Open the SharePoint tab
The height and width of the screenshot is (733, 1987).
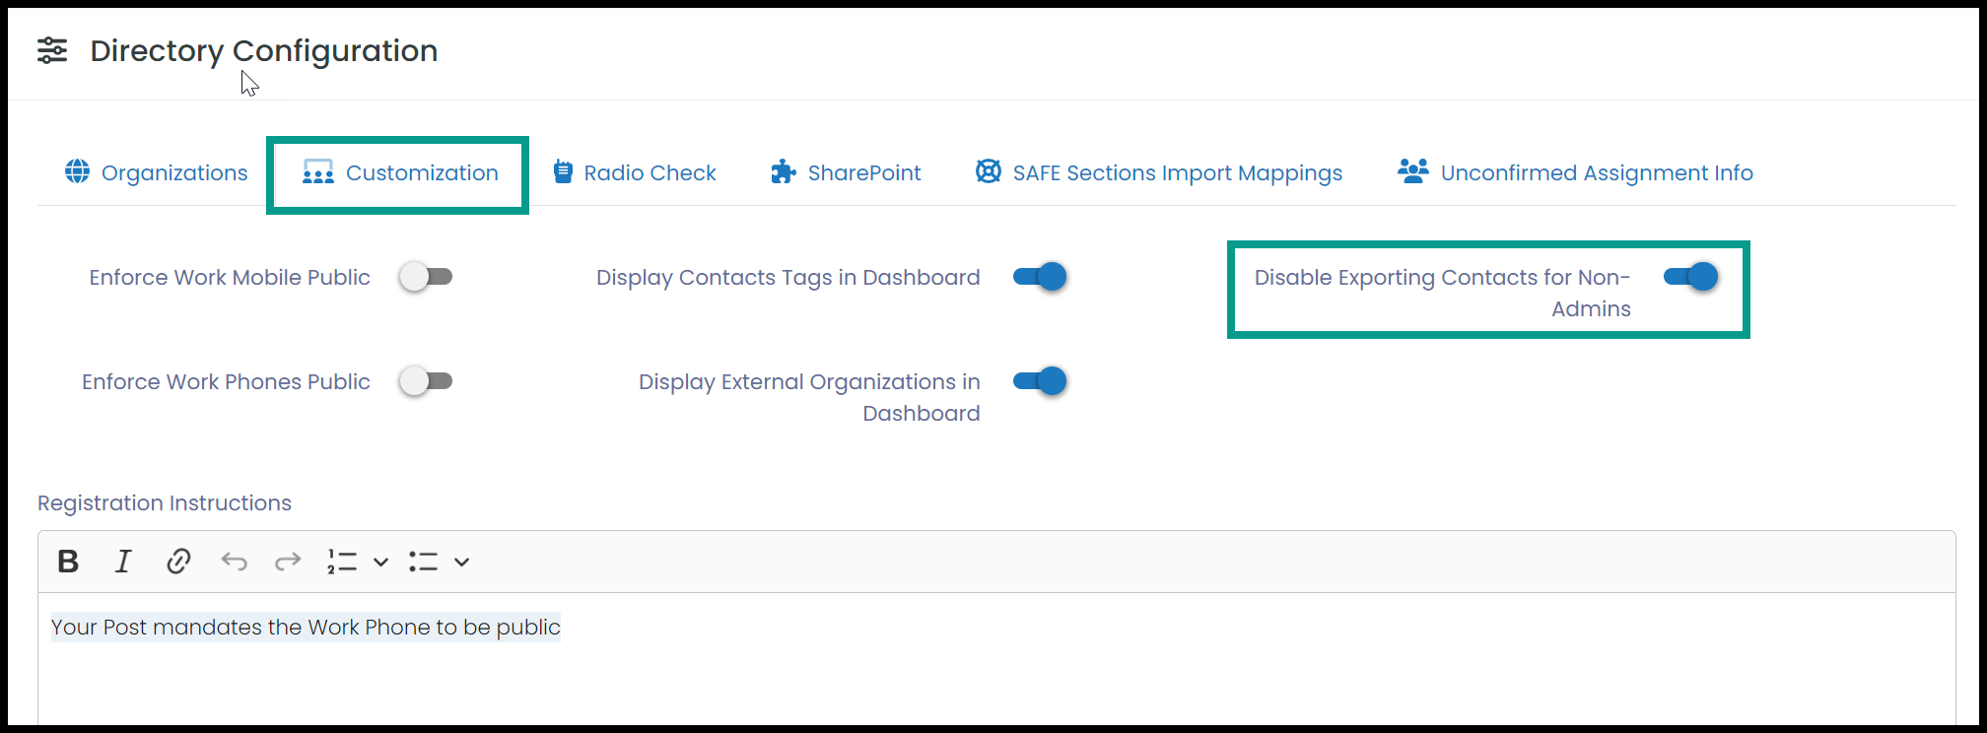(x=846, y=172)
